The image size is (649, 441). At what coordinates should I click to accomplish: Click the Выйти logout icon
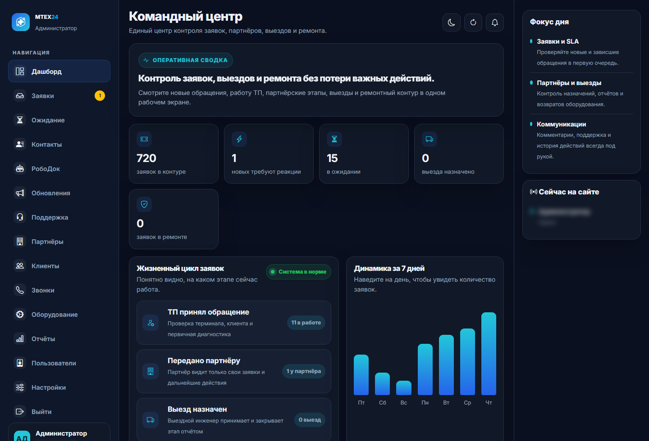pyautogui.click(x=20, y=411)
